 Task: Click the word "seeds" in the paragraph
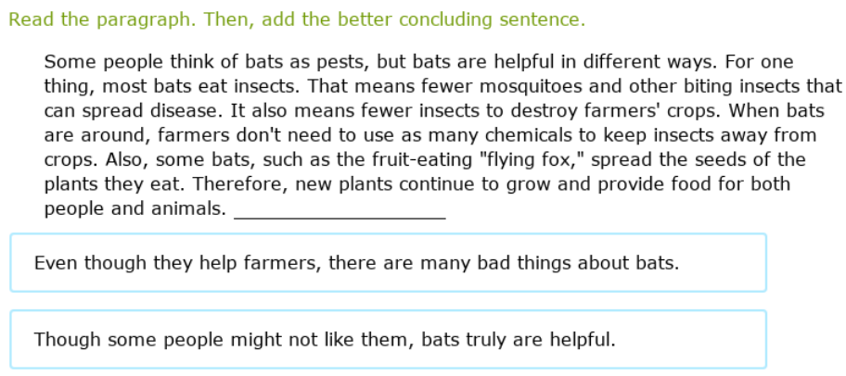(716, 160)
